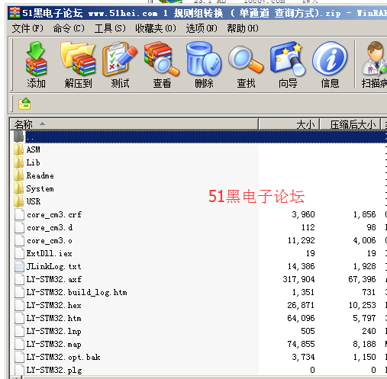Viewport: 387px width, 379px height.
Task: Click the core_cm3.crf file icon
Action: [x=19, y=214]
